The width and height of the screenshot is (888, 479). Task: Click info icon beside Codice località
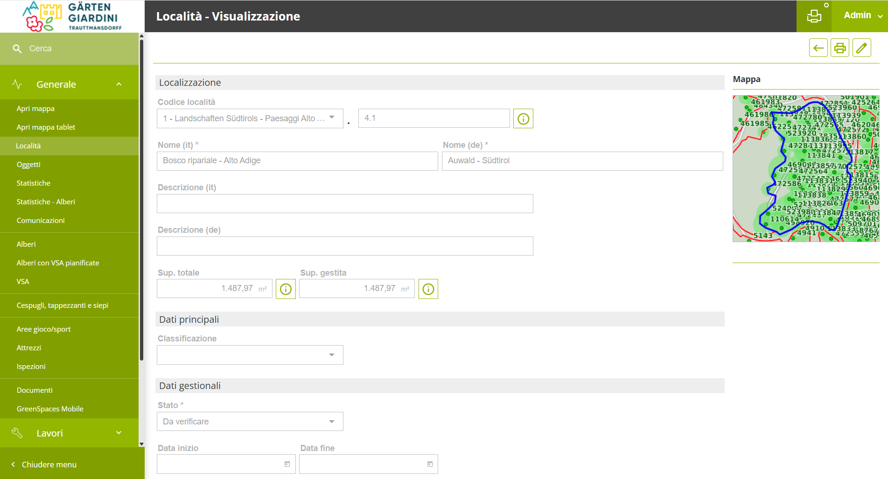click(523, 118)
